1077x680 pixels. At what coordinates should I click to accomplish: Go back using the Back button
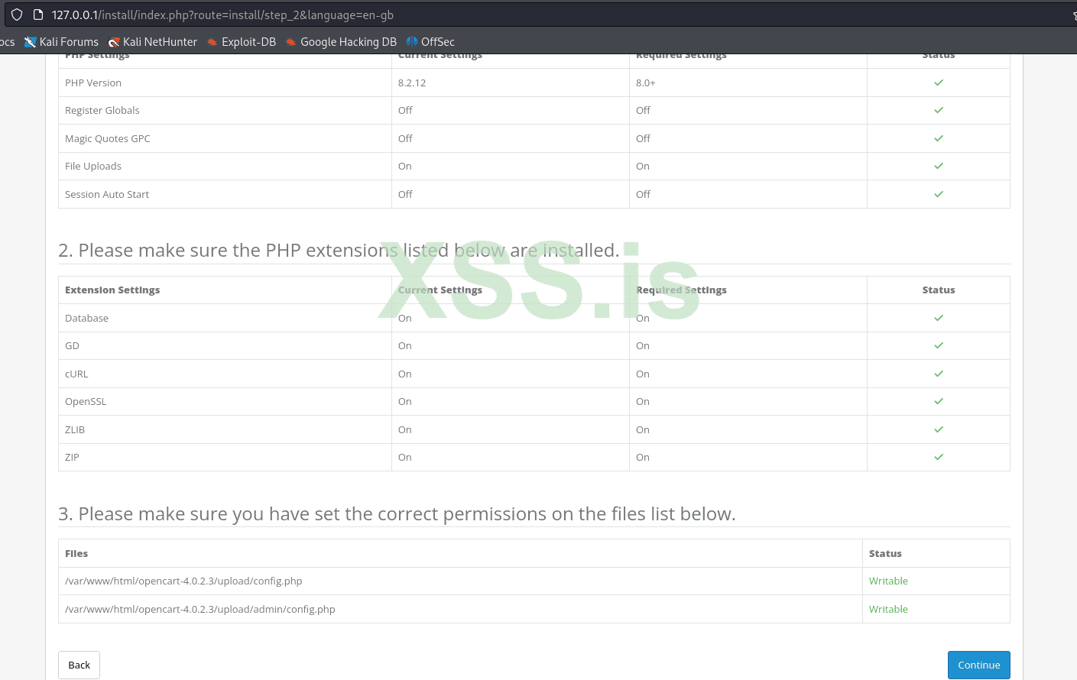79,665
